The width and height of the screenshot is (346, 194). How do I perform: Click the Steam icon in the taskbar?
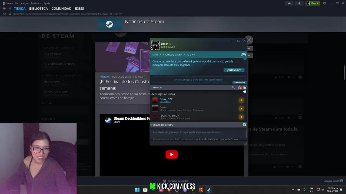(209, 190)
